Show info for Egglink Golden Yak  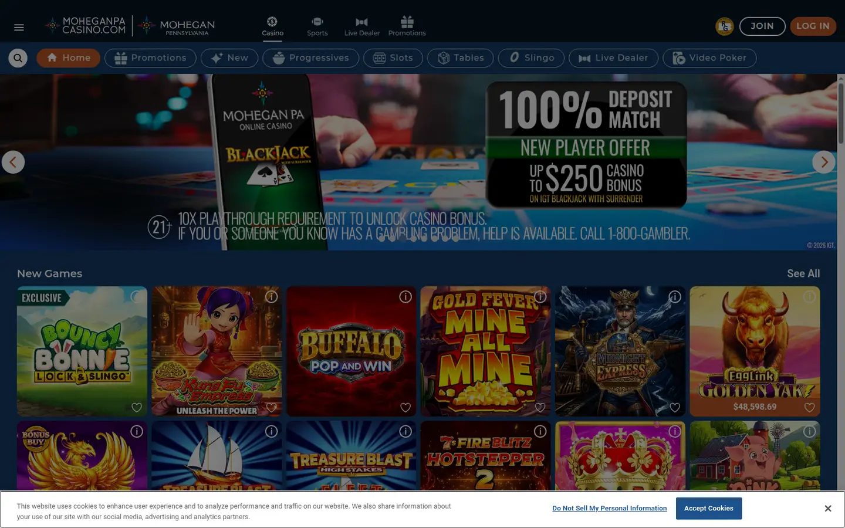(x=809, y=297)
